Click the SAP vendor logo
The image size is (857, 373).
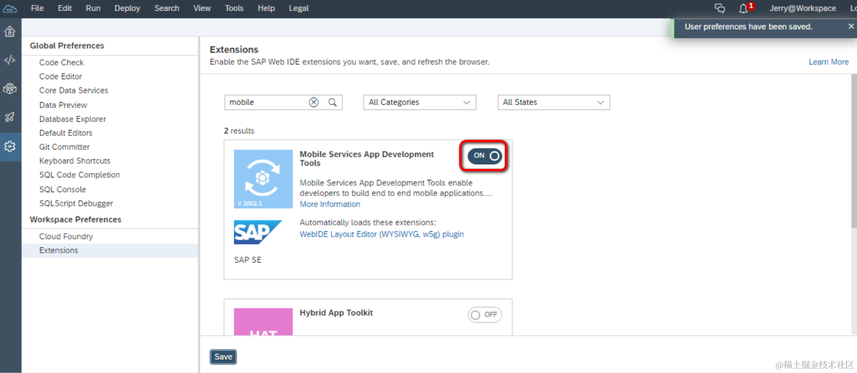258,232
